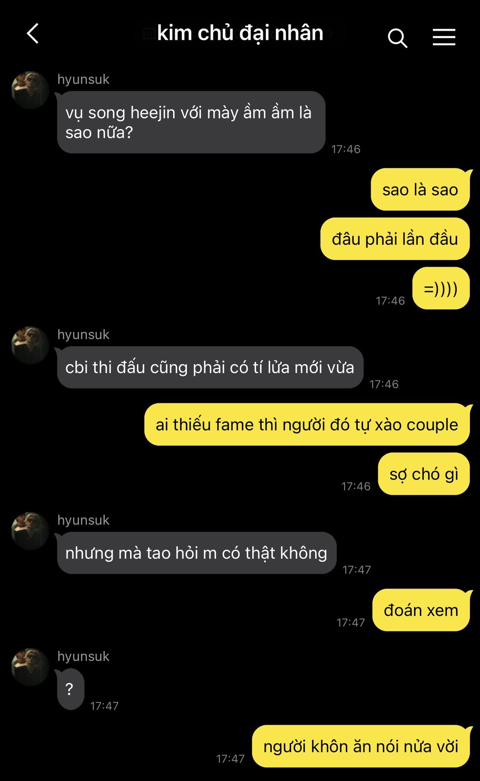Select hyunsuk's avatar next to nhưng mà tao hỏi
This screenshot has width=480, height=781.
point(30,531)
